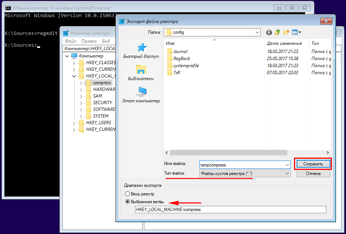Select the HARDWARE key in tree

pyautogui.click(x=104, y=89)
